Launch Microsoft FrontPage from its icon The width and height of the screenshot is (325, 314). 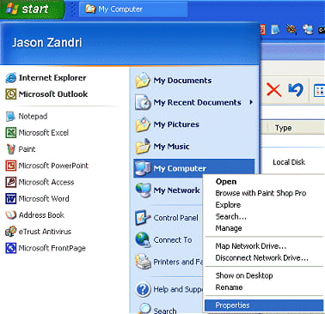point(11,248)
